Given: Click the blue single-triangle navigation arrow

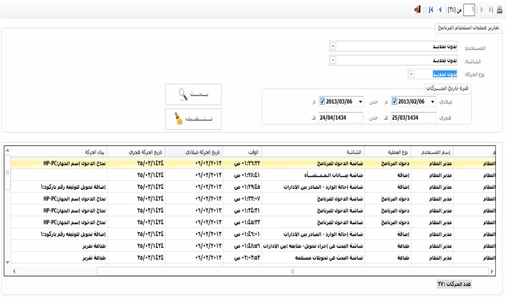Looking at the screenshot, I should point(440,10).
